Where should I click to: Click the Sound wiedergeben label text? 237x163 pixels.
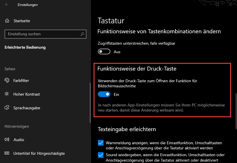(165, 157)
